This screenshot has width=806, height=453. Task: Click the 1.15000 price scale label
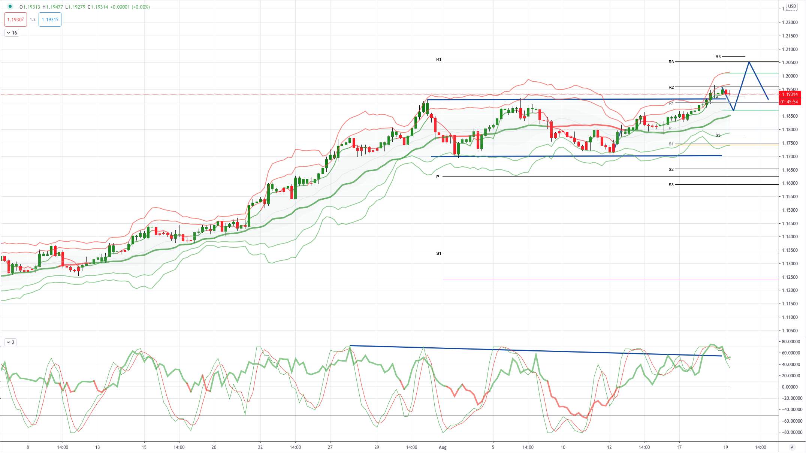790,210
